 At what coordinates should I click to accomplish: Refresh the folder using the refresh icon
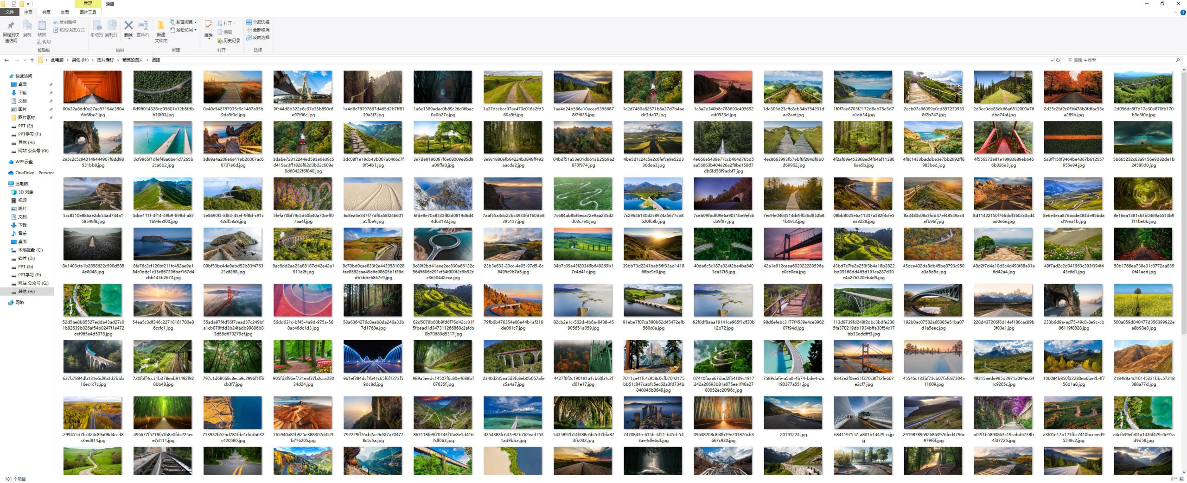coord(1058,60)
